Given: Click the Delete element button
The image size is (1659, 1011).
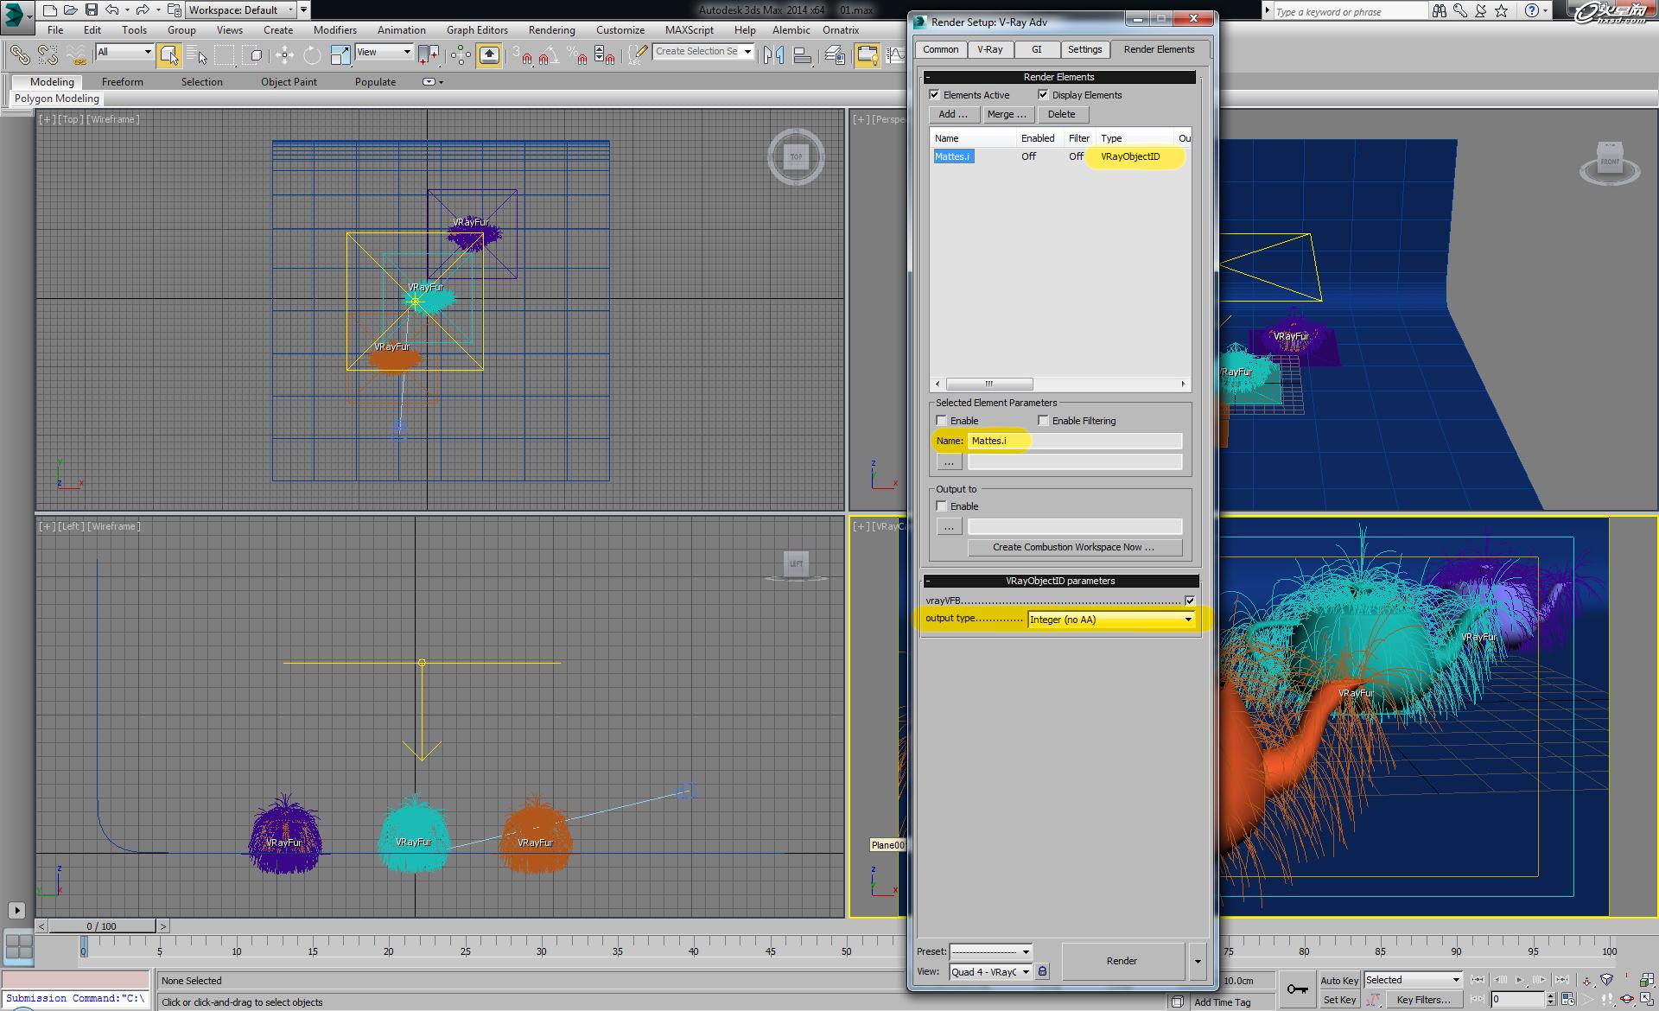Looking at the screenshot, I should pos(1062,114).
